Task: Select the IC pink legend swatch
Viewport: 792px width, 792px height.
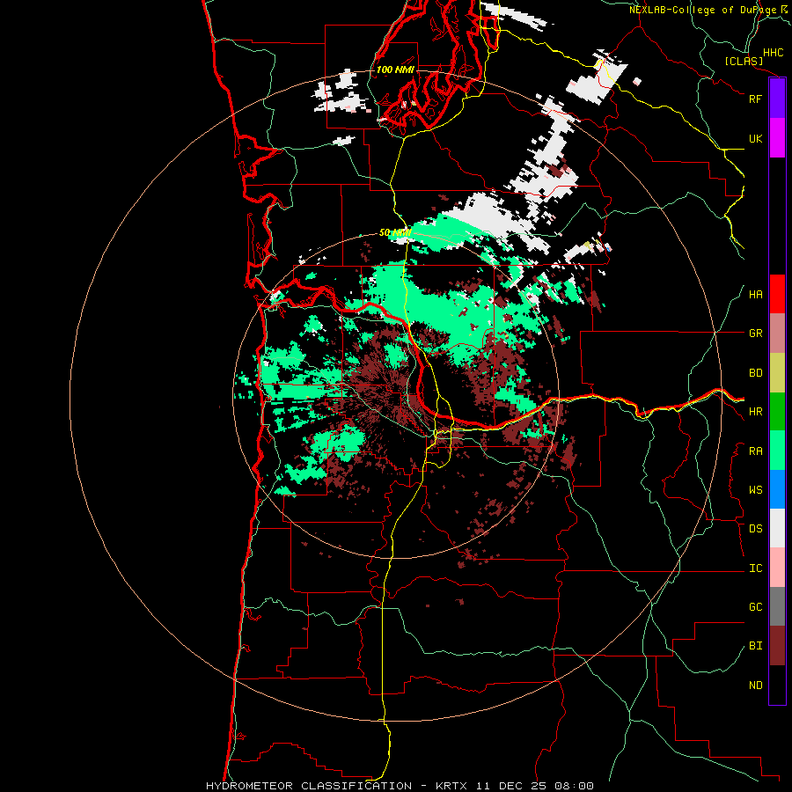Action: tap(777, 568)
